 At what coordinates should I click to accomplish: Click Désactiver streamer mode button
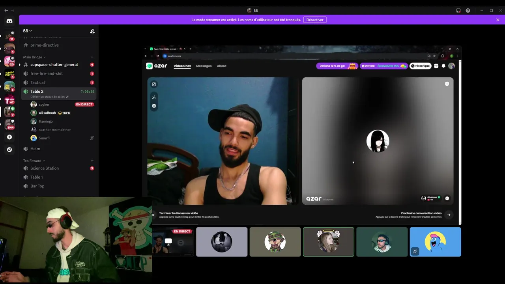click(x=315, y=20)
